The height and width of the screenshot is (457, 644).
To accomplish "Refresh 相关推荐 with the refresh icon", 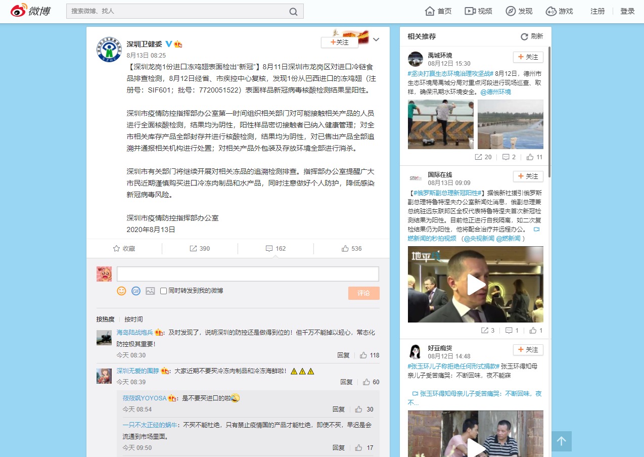I will coord(525,36).
